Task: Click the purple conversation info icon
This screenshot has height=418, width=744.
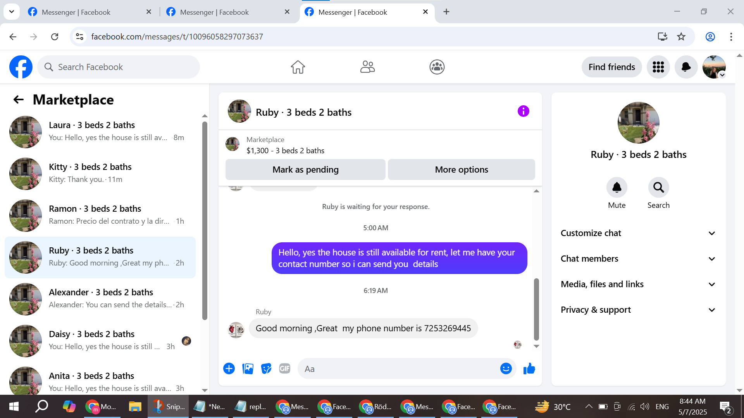Action: (523, 111)
